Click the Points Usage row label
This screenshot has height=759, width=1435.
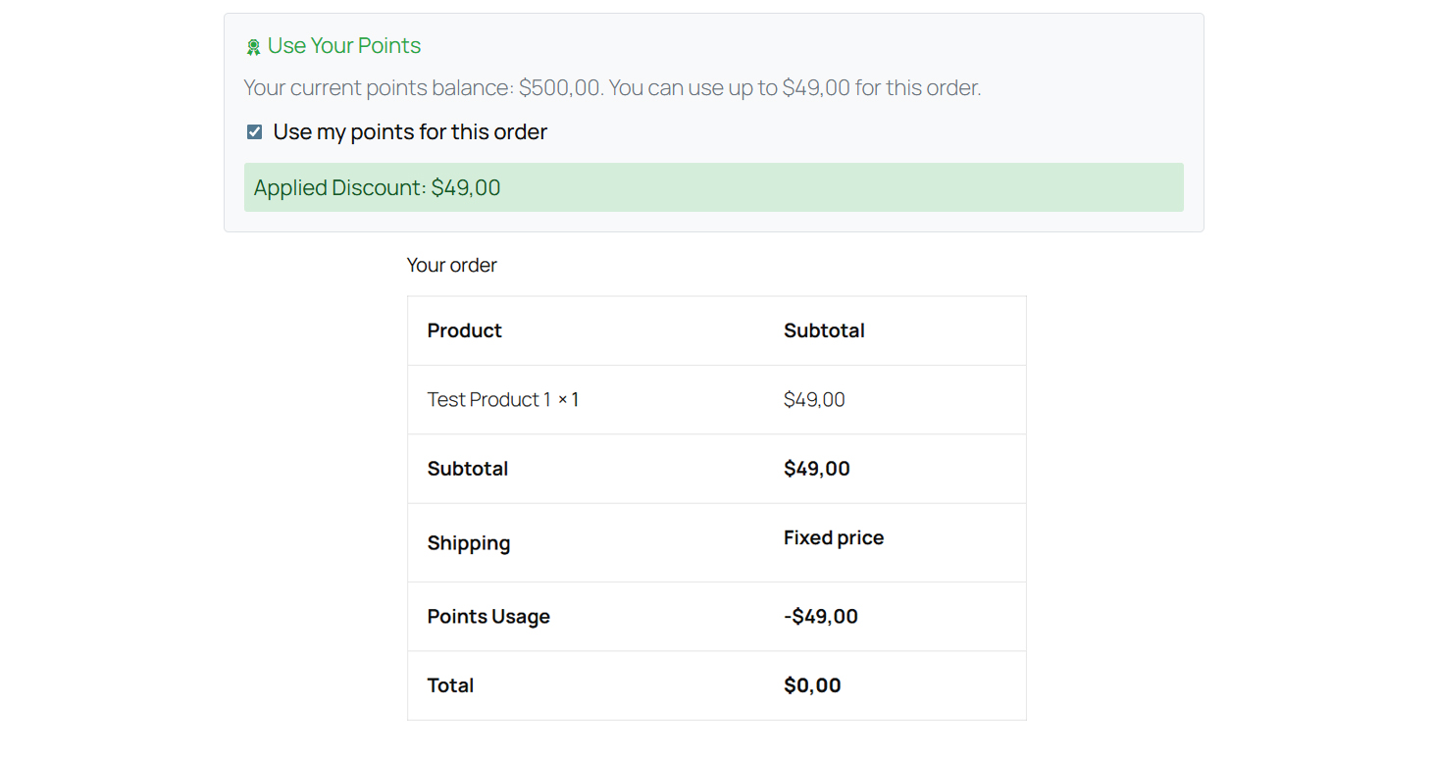488,616
